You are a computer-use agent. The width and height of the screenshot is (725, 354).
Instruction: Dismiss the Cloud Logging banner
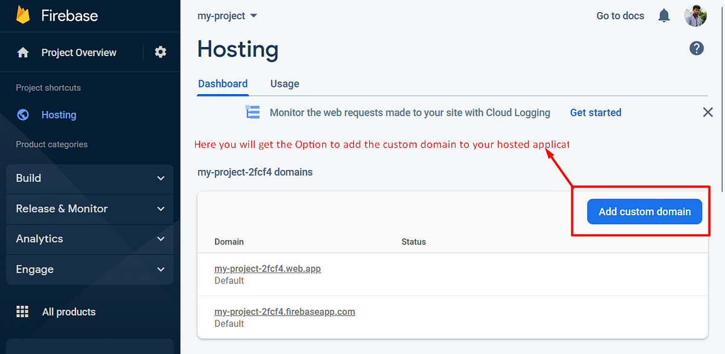click(x=707, y=112)
